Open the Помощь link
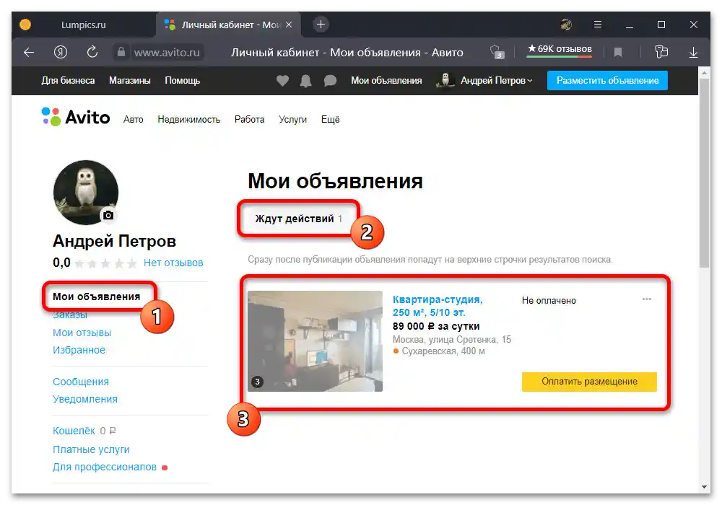 (x=183, y=81)
